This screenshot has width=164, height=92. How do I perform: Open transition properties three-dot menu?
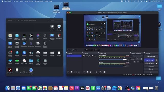(141, 62)
